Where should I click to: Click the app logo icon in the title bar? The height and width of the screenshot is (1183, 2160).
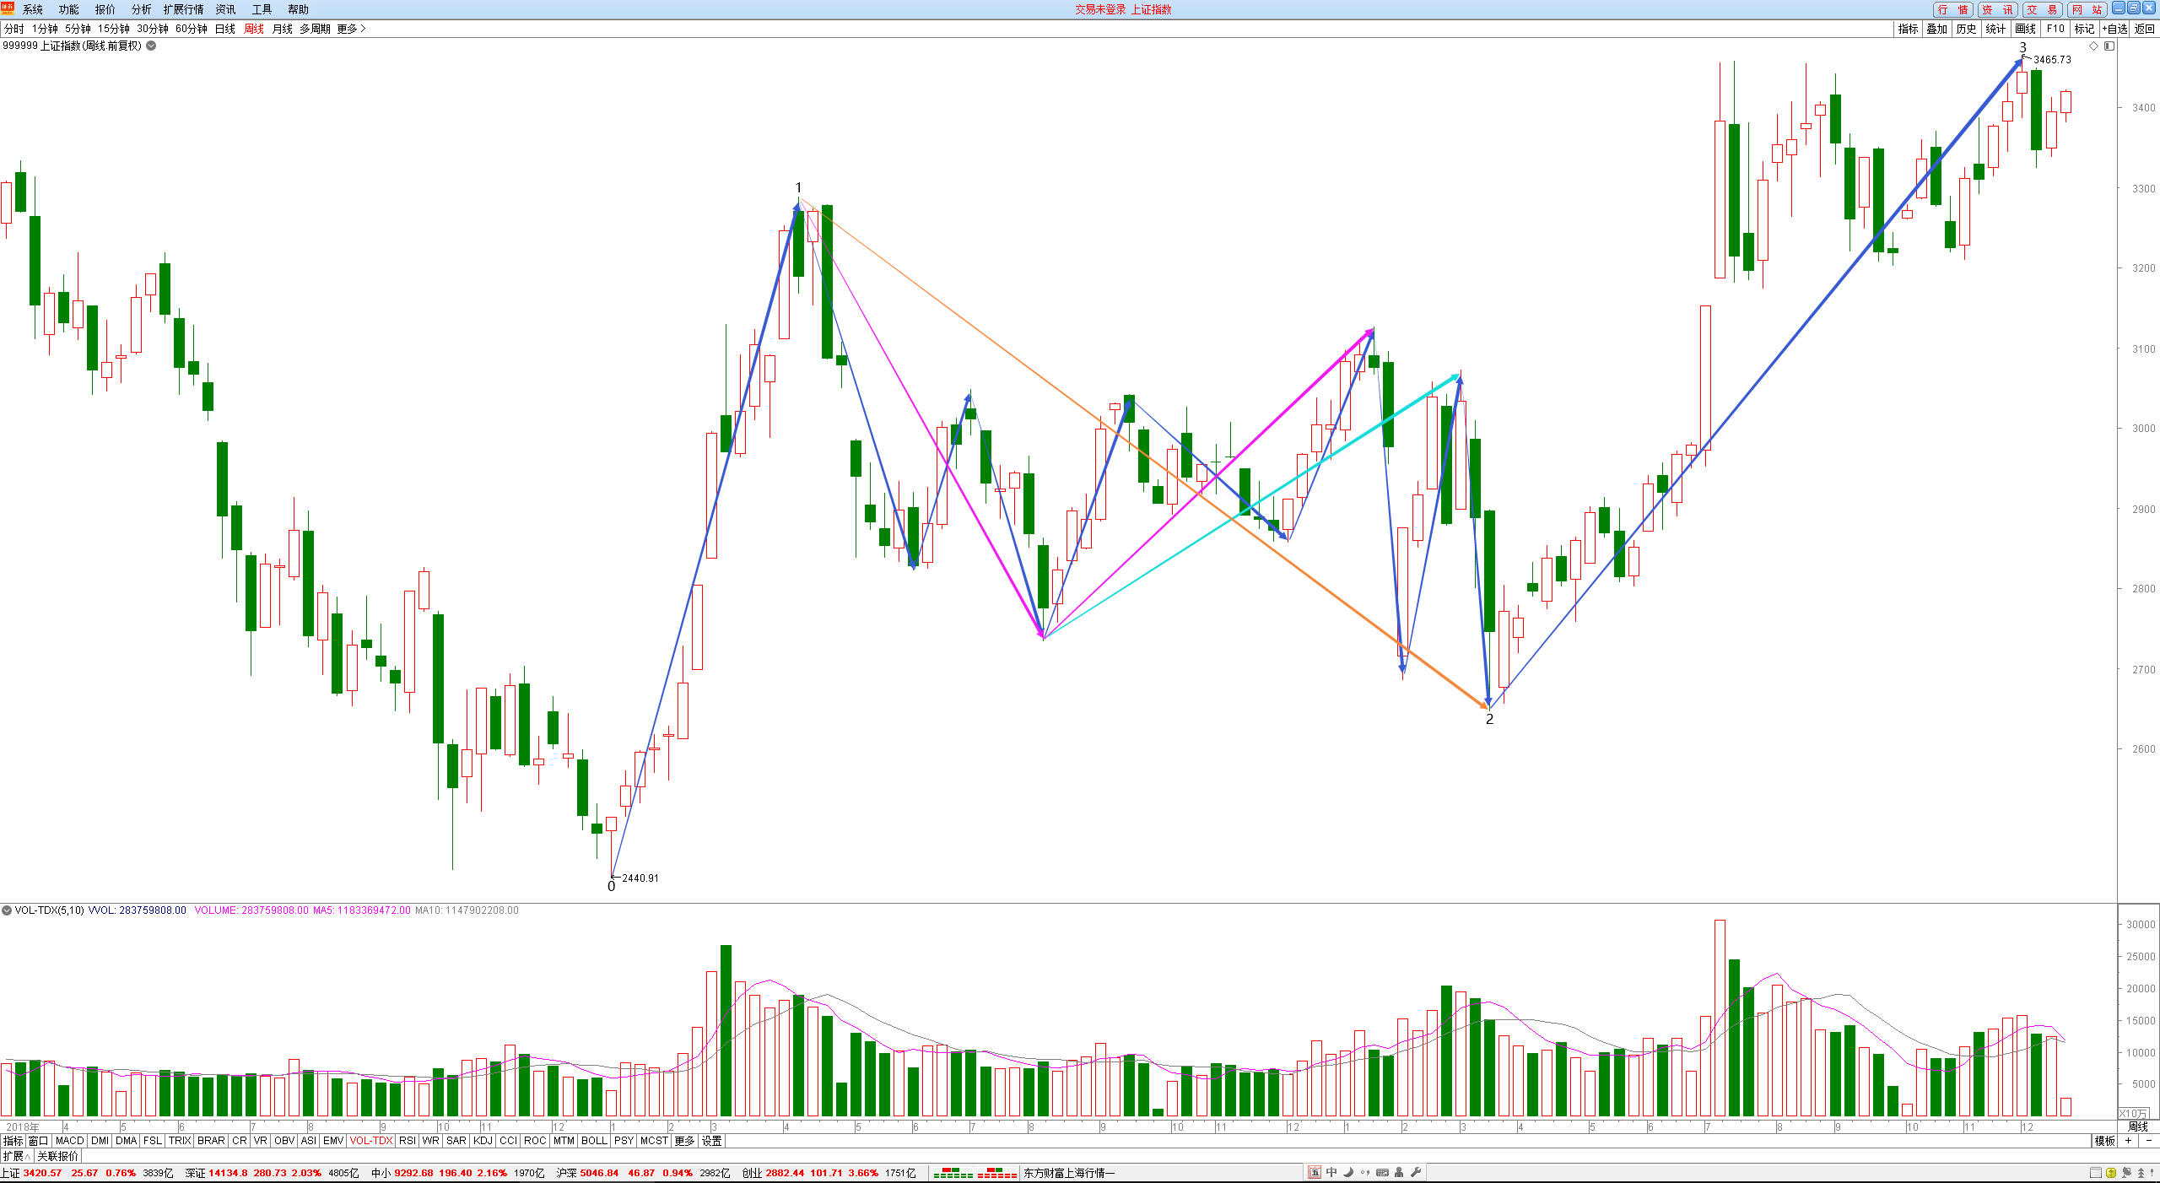point(8,8)
